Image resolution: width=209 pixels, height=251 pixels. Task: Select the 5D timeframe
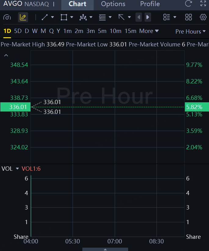pyautogui.click(x=18, y=31)
